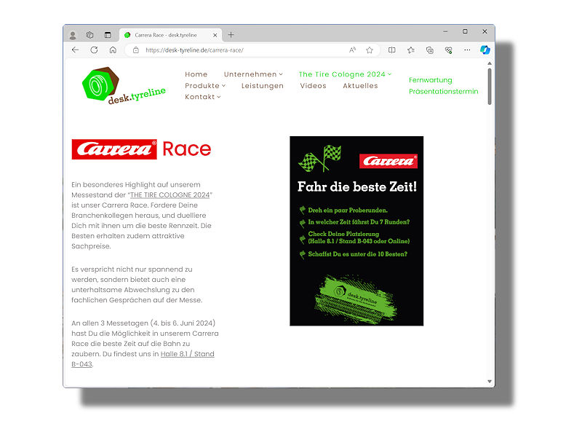Open a new tab with plus button
The height and width of the screenshot is (437, 582).
click(x=231, y=34)
